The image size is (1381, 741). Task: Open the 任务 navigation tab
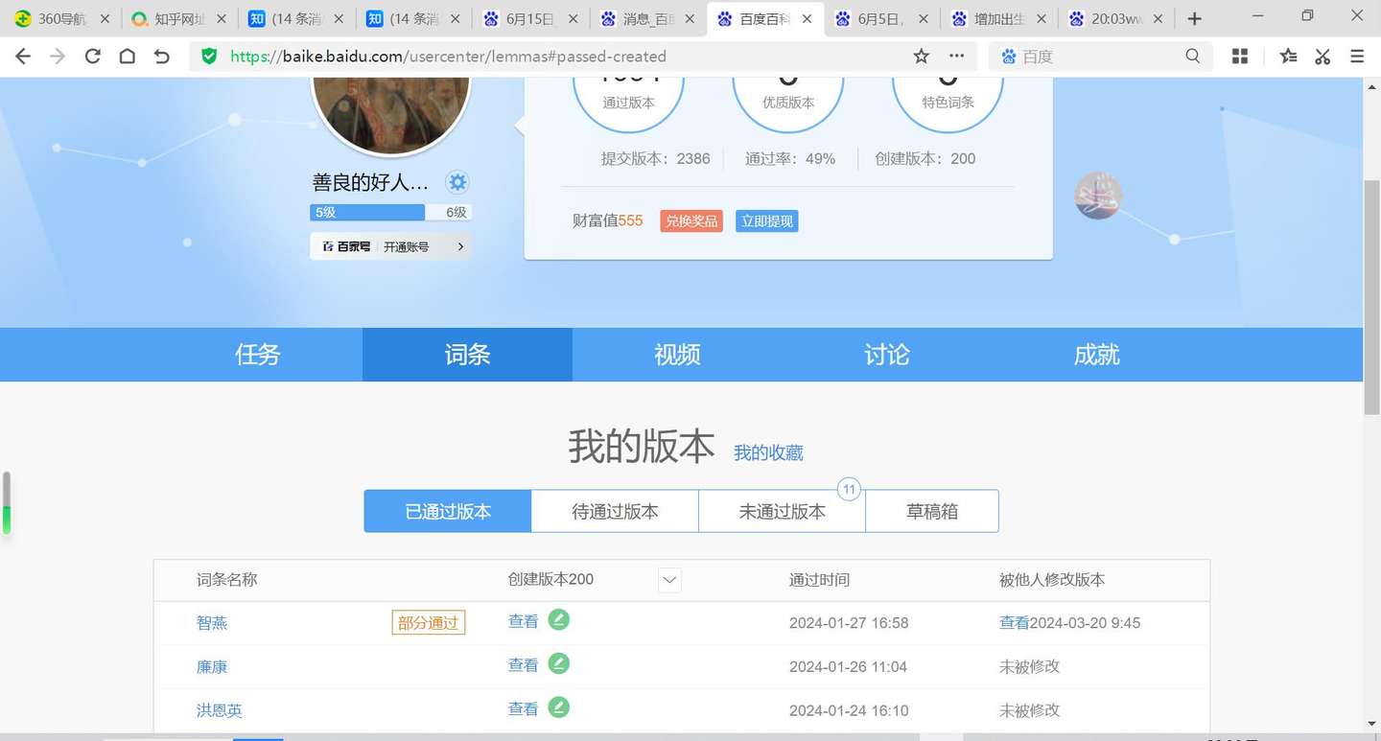click(258, 355)
